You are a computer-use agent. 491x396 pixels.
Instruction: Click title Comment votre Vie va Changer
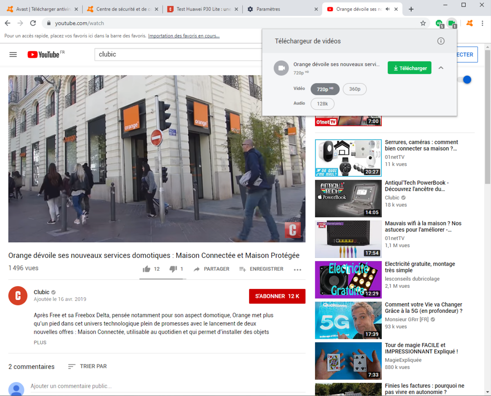click(x=423, y=308)
